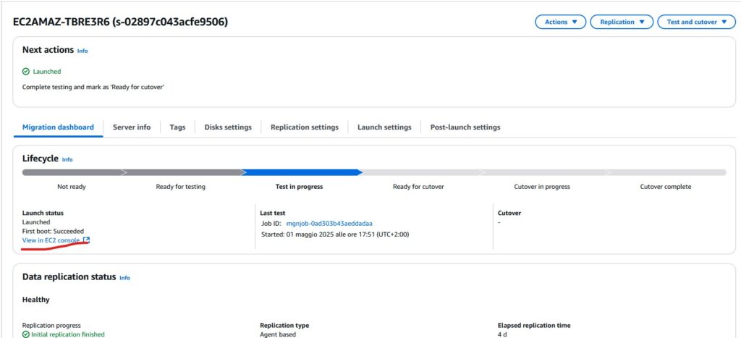Click the Agent based replication type value
This screenshot has width=741, height=338.
278,334
